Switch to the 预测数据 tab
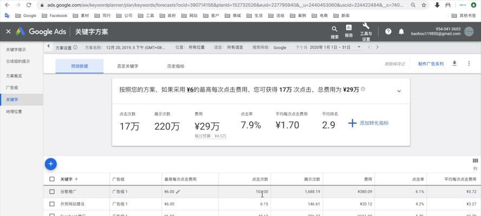This screenshot has height=216, width=481. pos(80,66)
